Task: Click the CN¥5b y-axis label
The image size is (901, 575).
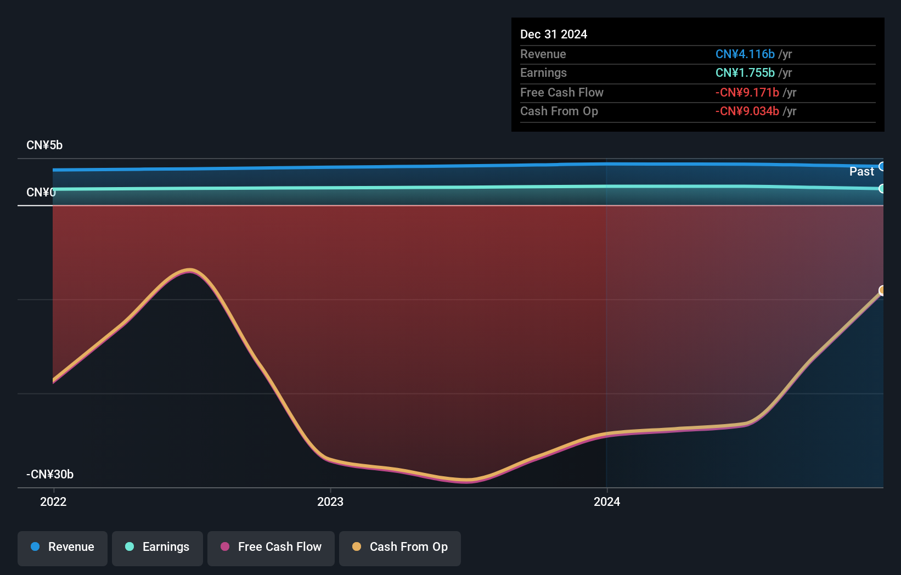Action: [44, 145]
